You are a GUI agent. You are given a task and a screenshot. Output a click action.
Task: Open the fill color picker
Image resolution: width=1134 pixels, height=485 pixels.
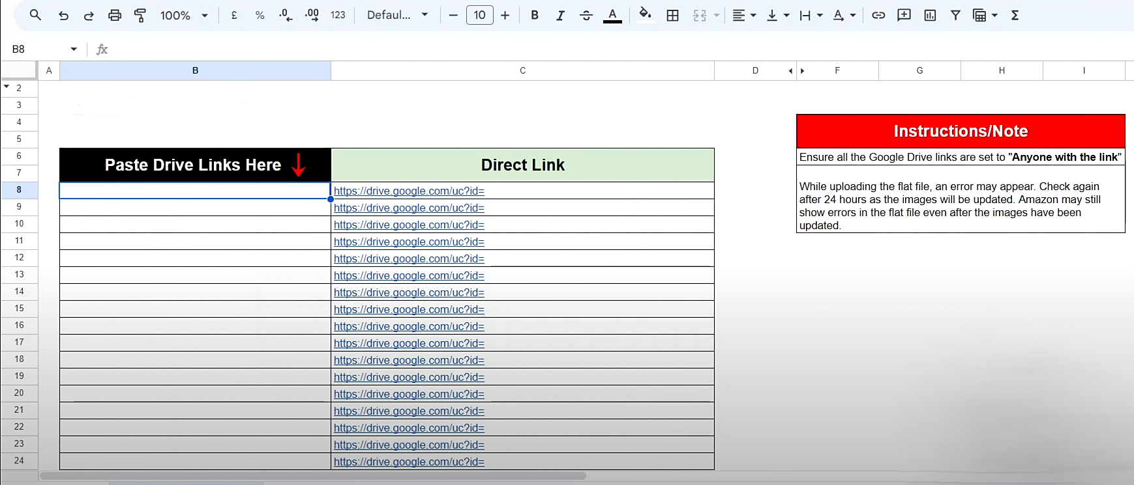[645, 15]
